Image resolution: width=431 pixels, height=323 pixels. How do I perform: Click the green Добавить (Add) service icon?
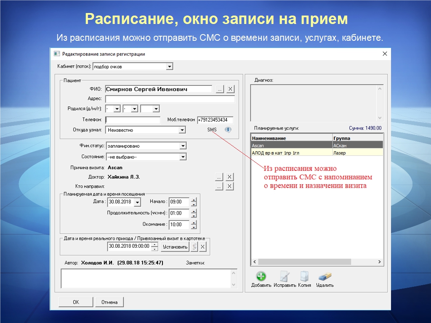tap(261, 276)
